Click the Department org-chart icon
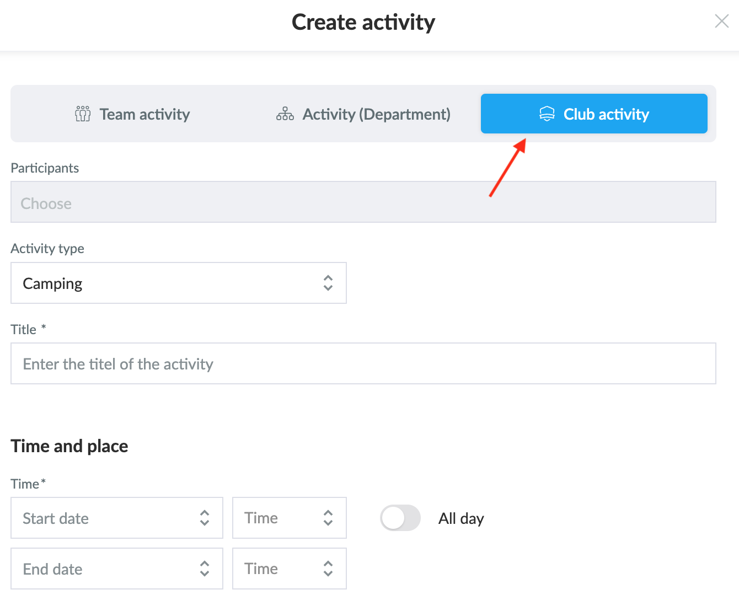 [285, 114]
